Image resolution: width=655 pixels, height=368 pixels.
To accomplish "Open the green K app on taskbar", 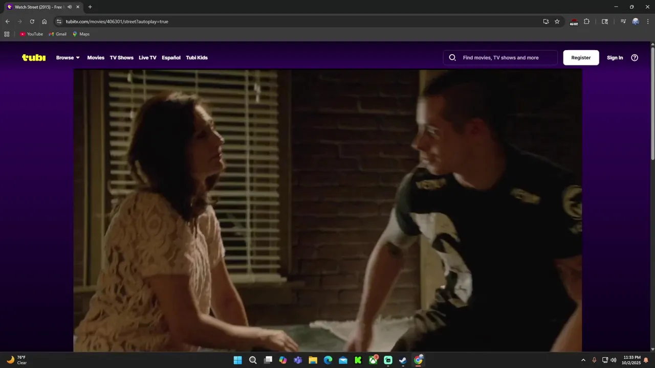I will (x=358, y=360).
